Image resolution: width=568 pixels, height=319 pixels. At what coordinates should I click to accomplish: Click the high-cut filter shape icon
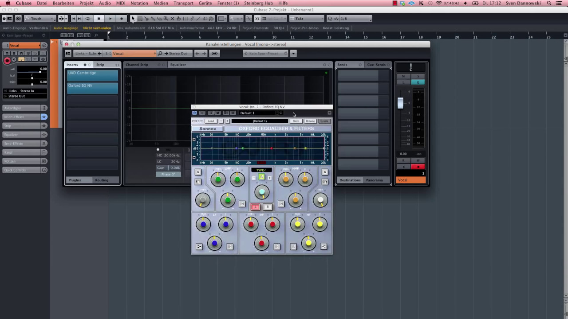pos(325,182)
